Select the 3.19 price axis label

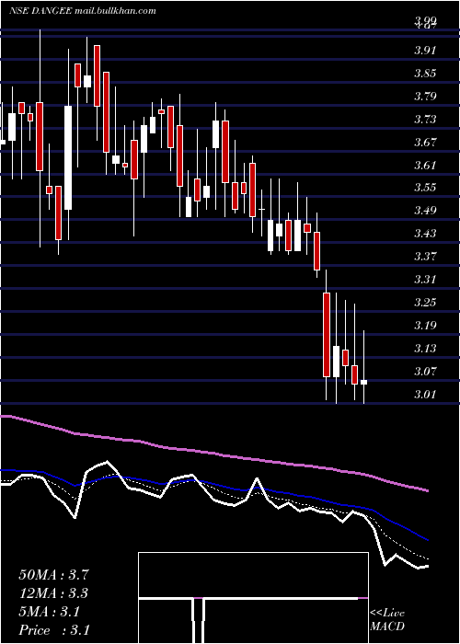pos(425,326)
